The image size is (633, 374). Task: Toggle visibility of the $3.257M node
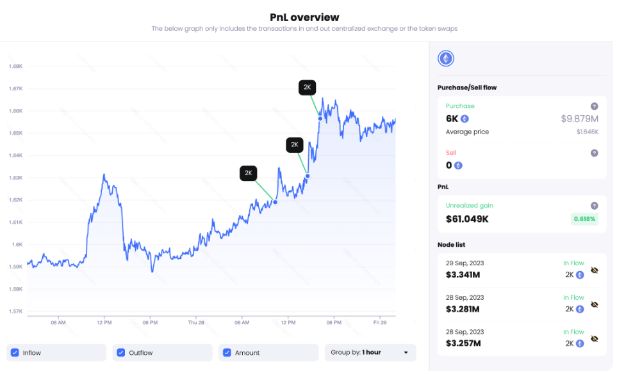tap(595, 339)
